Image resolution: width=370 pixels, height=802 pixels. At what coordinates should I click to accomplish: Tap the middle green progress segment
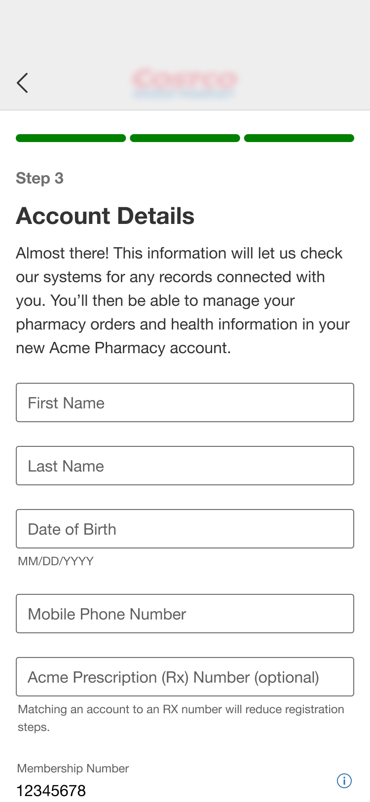click(185, 138)
